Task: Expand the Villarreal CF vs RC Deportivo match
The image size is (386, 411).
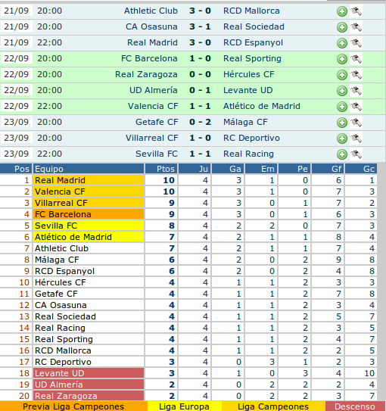Action: 341,139
